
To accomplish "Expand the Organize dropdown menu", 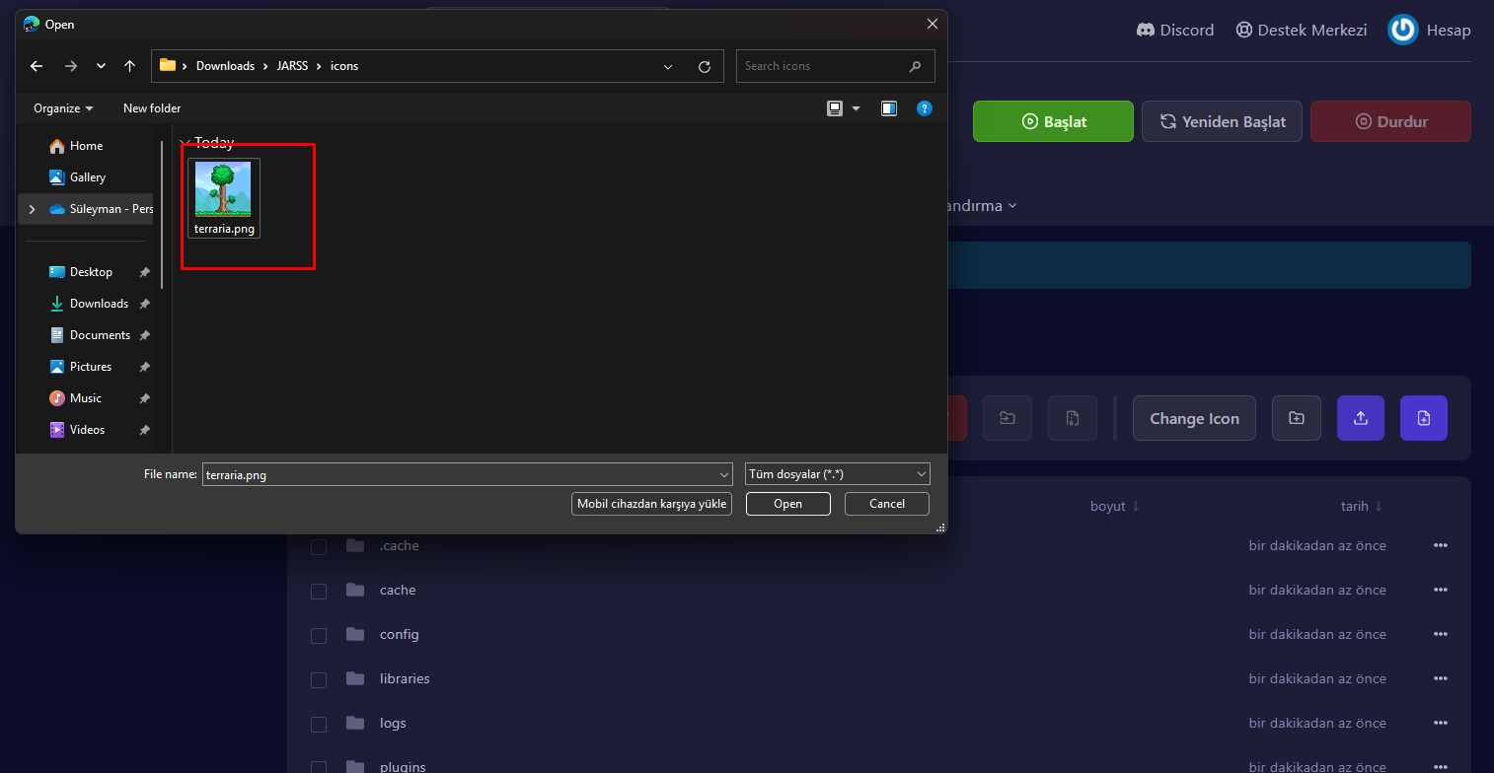I will [63, 108].
